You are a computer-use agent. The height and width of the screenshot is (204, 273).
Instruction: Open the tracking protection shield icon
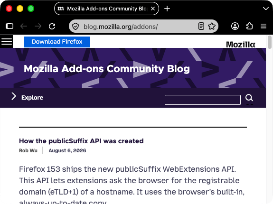click(75, 27)
